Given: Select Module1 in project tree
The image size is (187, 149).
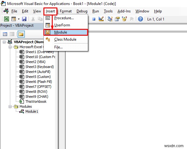Looking at the screenshot, I should coord(32,111).
